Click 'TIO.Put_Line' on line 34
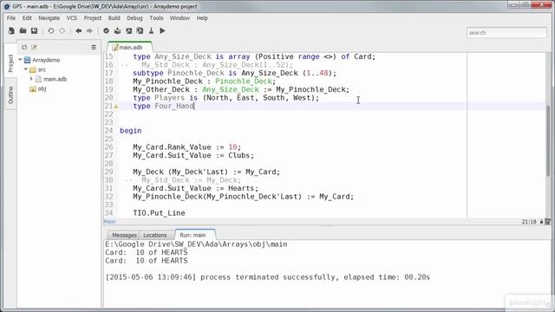 [x=159, y=213]
